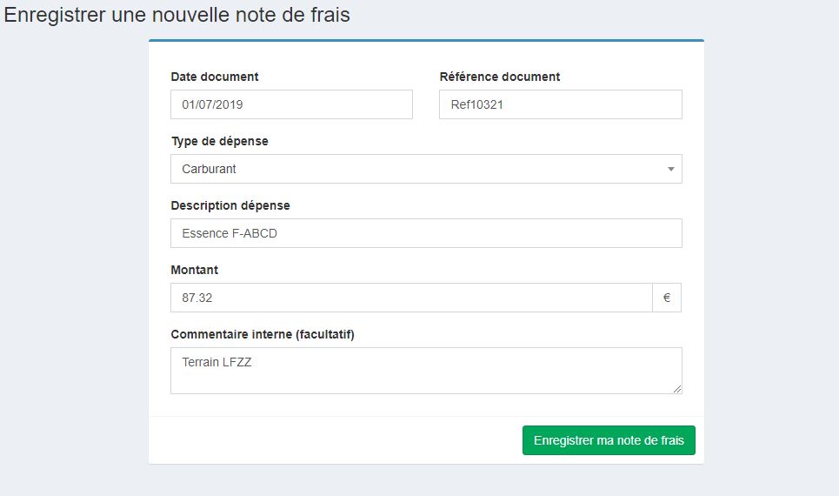This screenshot has width=839, height=496.
Task: Click the Type de dépense label
Action: [x=220, y=141]
